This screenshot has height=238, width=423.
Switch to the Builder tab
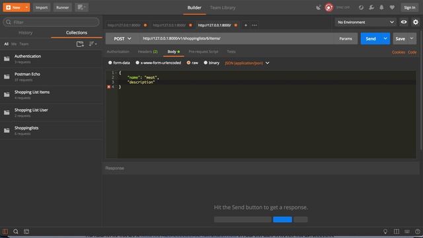[194, 7]
